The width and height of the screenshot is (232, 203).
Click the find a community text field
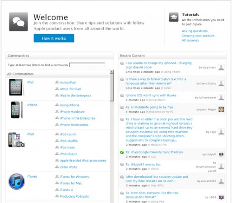click(87, 65)
